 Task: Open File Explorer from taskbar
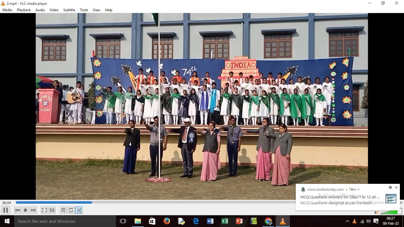tap(138, 221)
